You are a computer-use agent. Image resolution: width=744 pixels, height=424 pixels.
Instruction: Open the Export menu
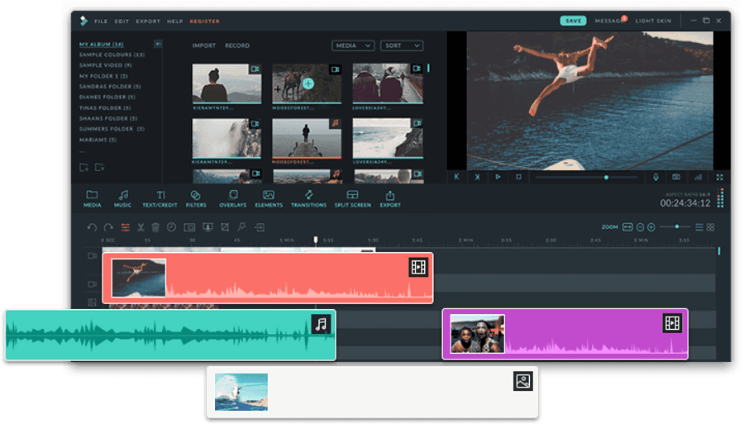coord(148,21)
